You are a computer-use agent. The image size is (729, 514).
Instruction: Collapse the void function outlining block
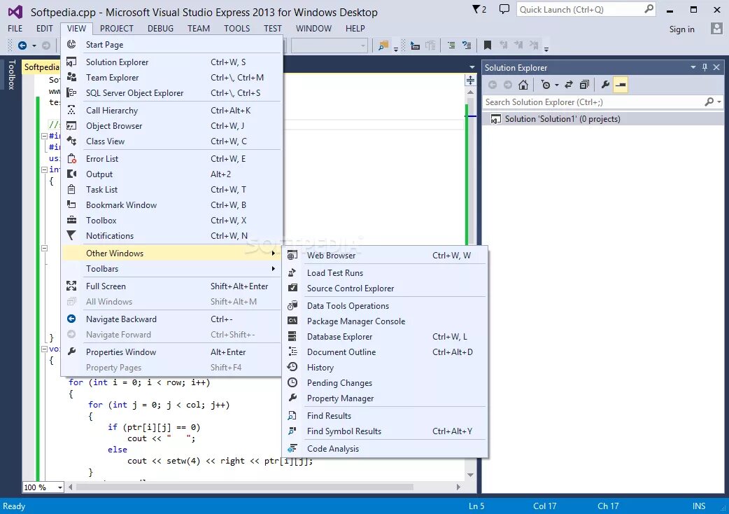(44, 349)
